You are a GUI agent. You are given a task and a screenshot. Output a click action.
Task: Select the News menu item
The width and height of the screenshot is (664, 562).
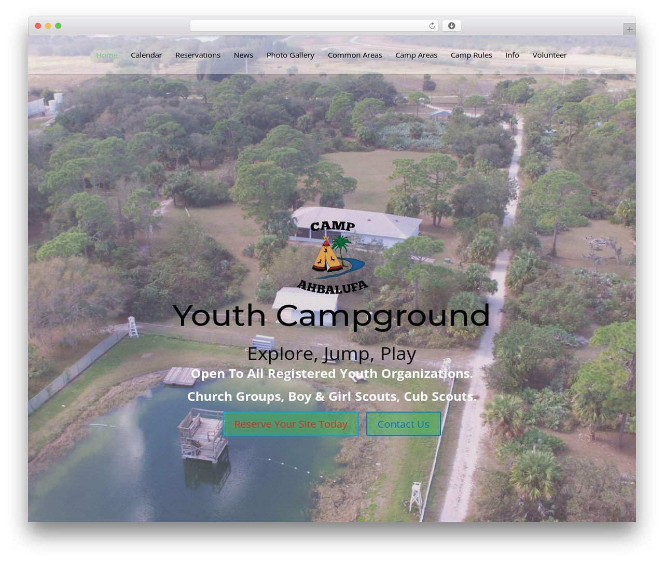[243, 55]
